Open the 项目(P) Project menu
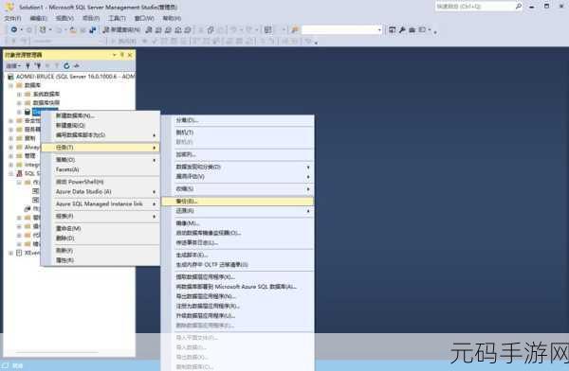This screenshot has height=371, width=569. pos(91,18)
